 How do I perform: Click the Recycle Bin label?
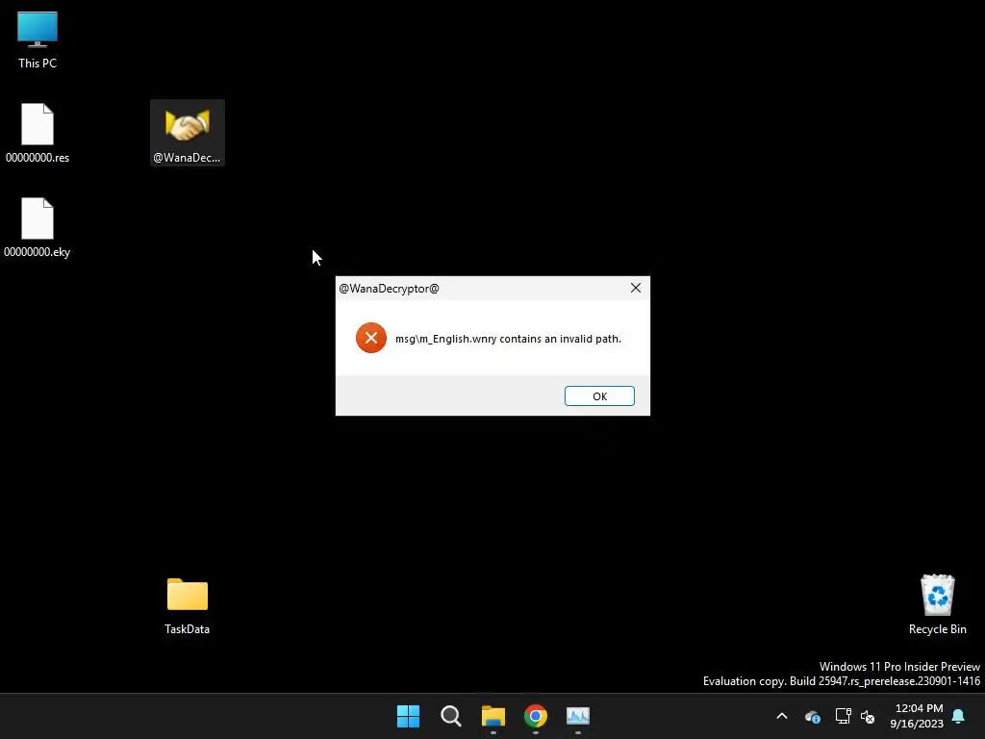tap(937, 629)
